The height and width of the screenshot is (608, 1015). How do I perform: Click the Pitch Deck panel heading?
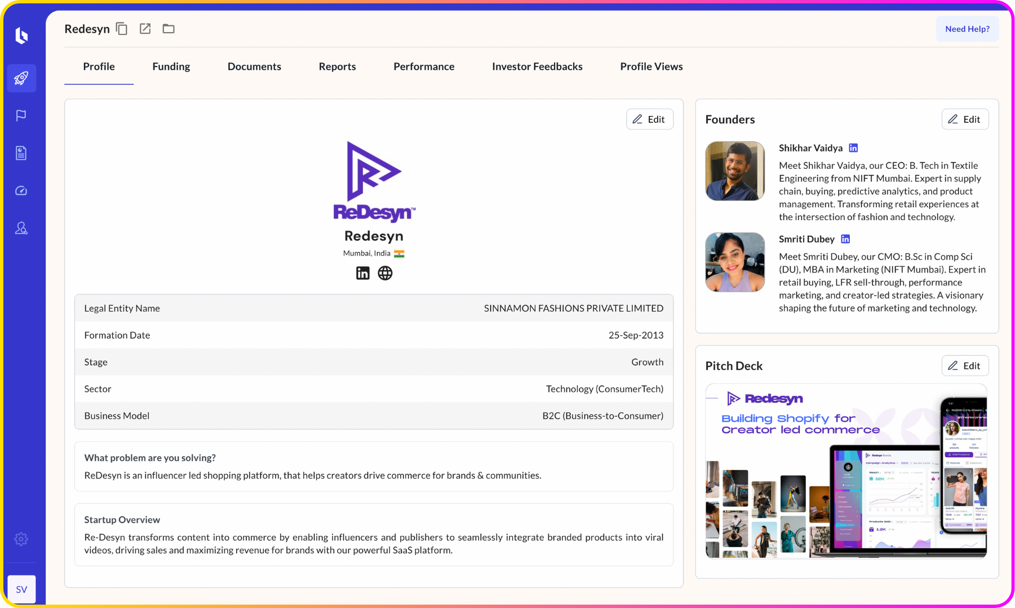click(734, 366)
